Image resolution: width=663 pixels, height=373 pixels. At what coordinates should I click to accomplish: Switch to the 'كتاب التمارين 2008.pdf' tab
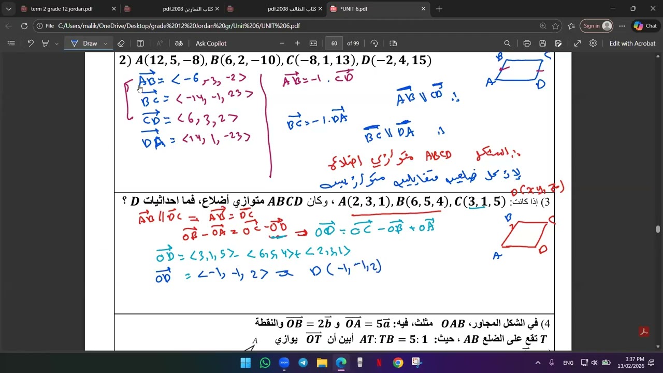172,9
